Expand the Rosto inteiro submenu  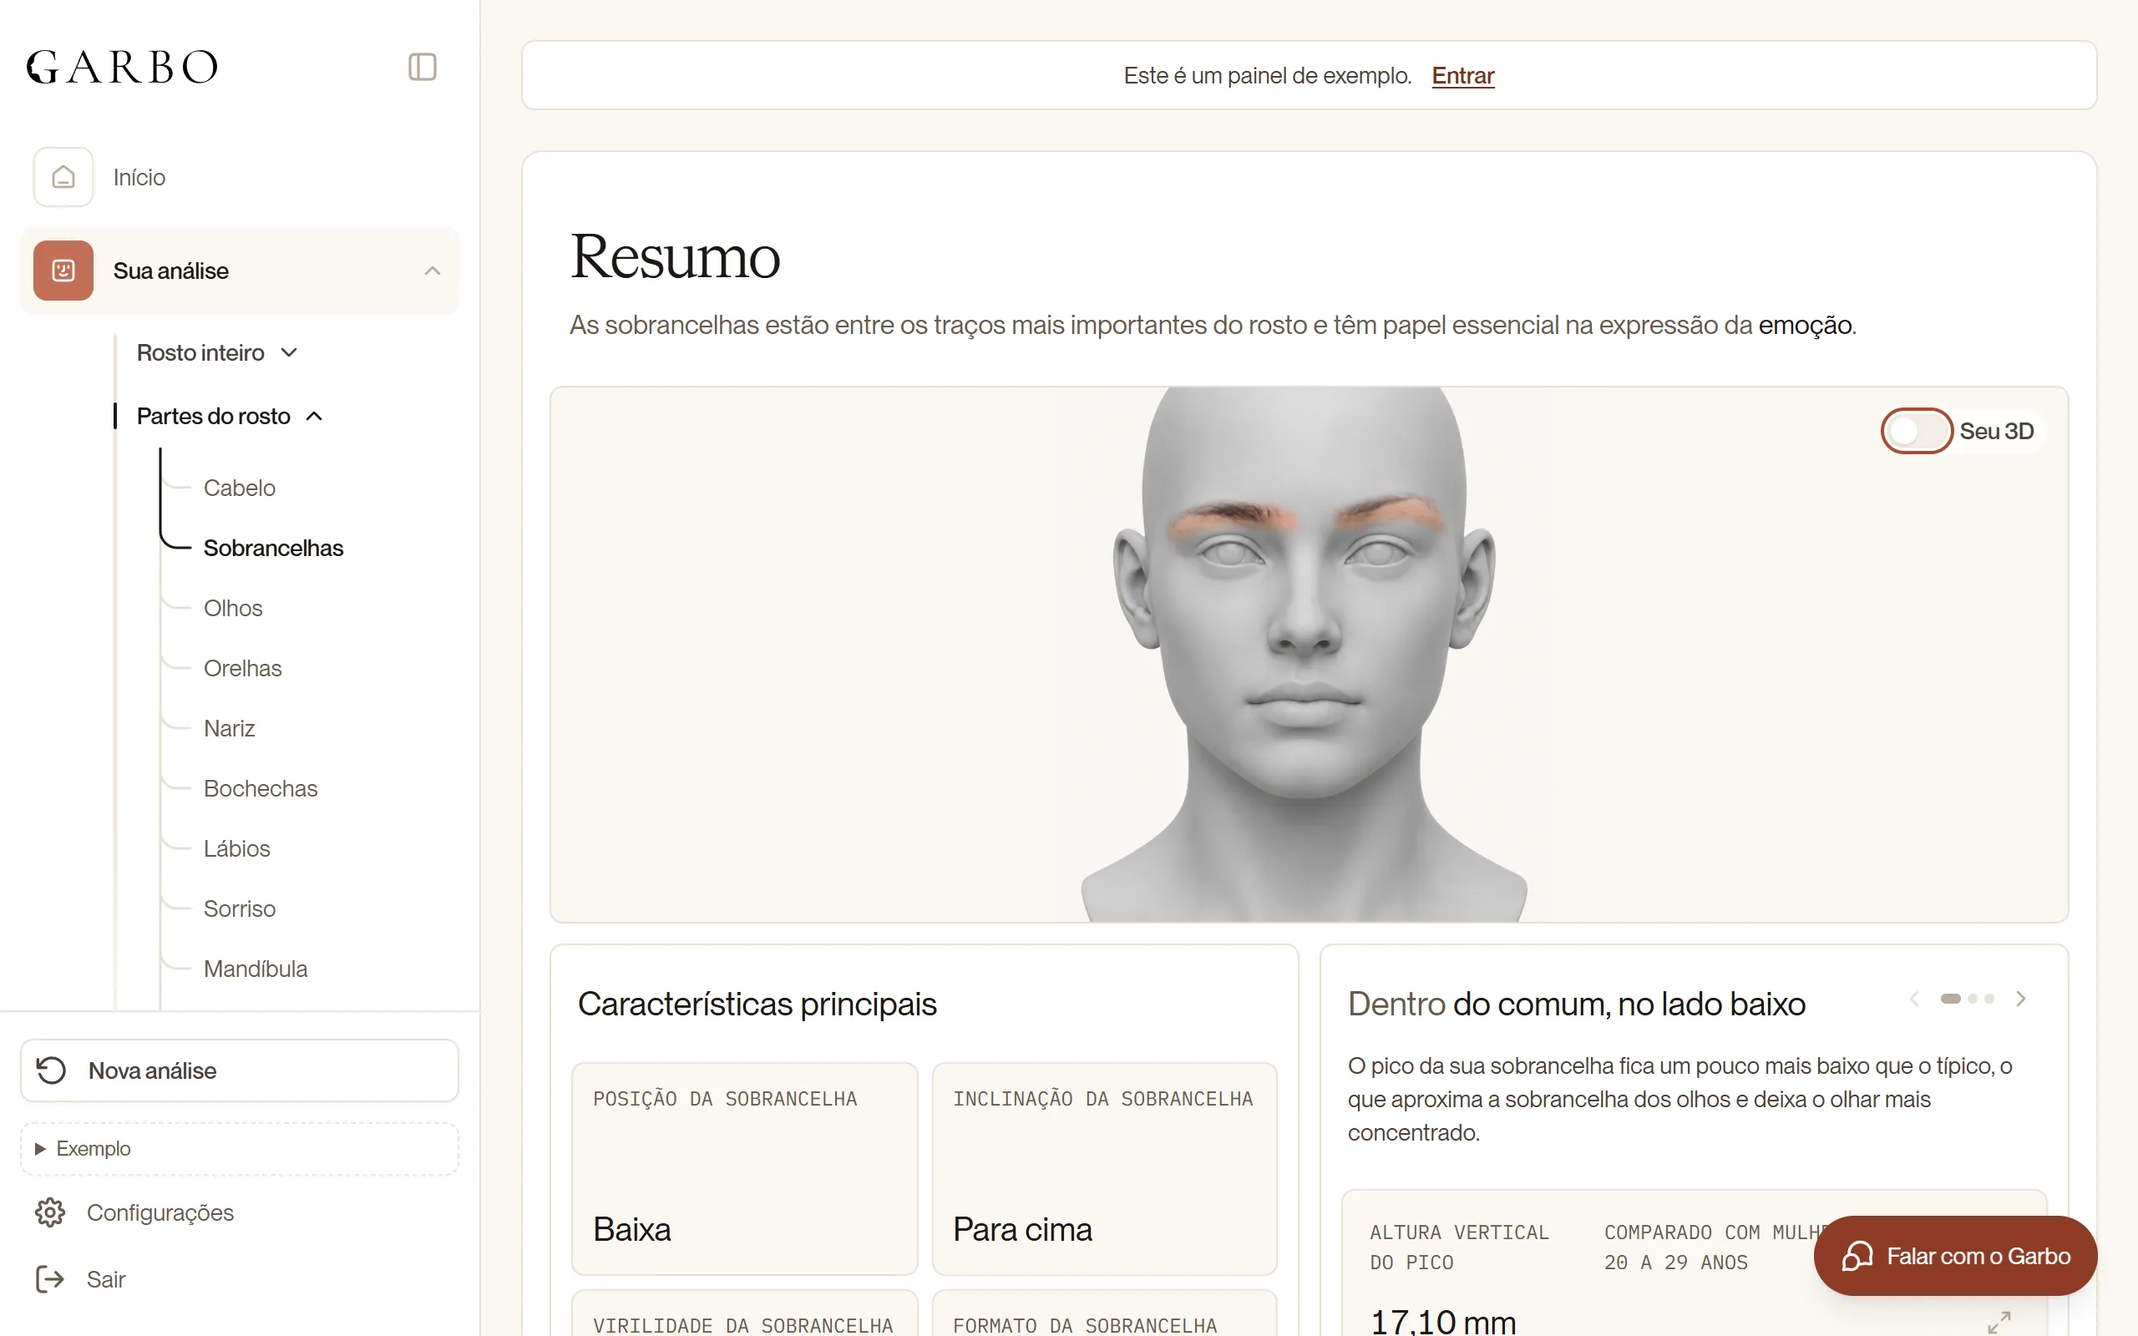point(218,352)
